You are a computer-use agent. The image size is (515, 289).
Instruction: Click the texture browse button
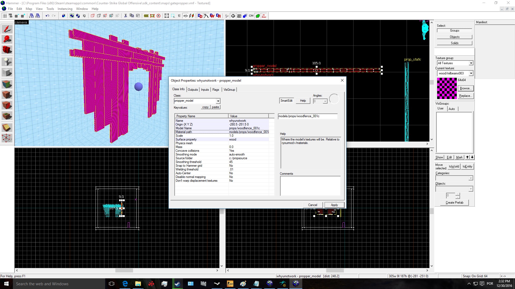pos(465,88)
